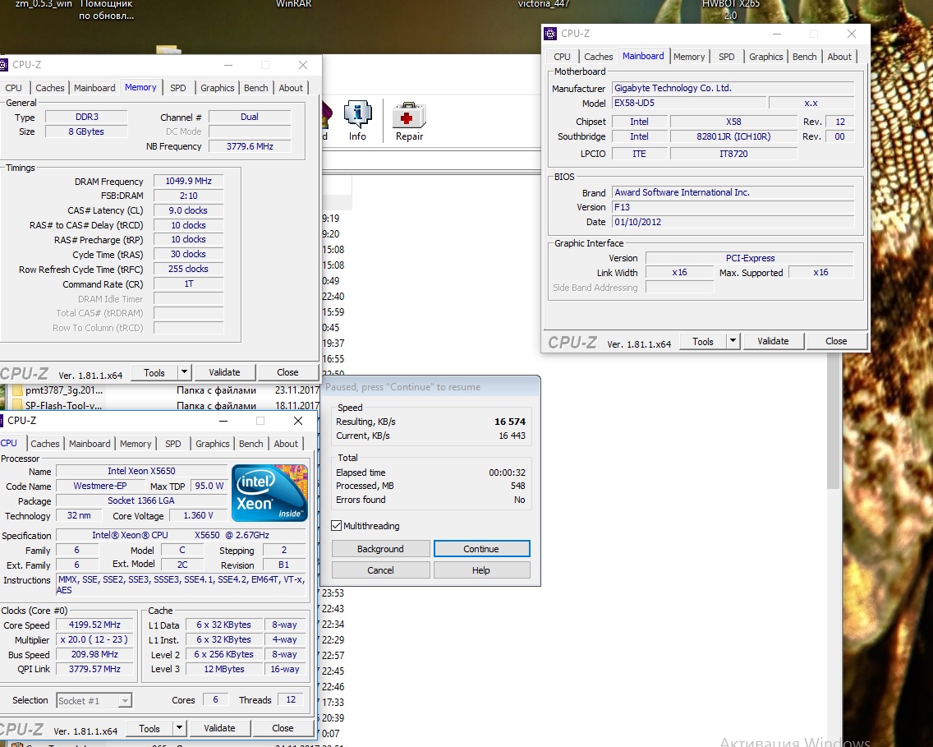Open Memory tab in bottom CPU-Z window
Viewport: 933px width, 747px height.
[x=135, y=444]
